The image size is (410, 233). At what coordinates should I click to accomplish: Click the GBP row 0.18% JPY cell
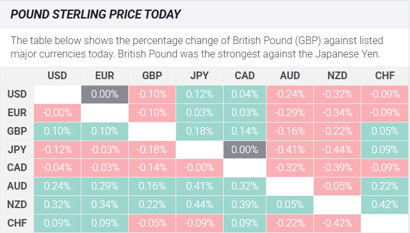pos(199,131)
